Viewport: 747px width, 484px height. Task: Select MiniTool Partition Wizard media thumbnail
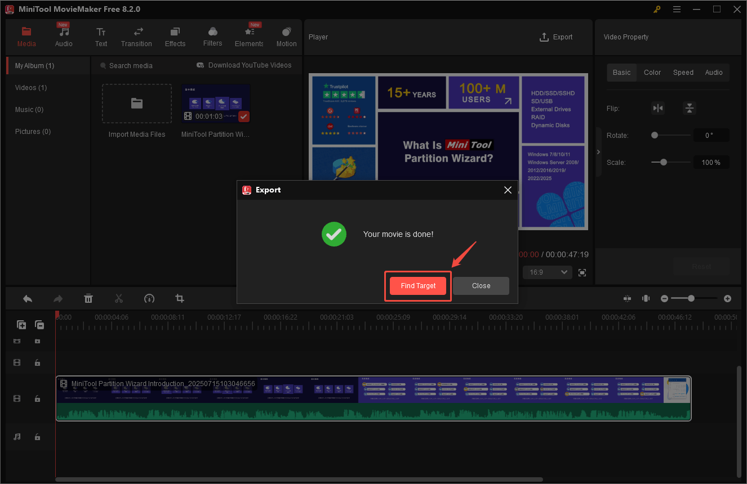[216, 104]
